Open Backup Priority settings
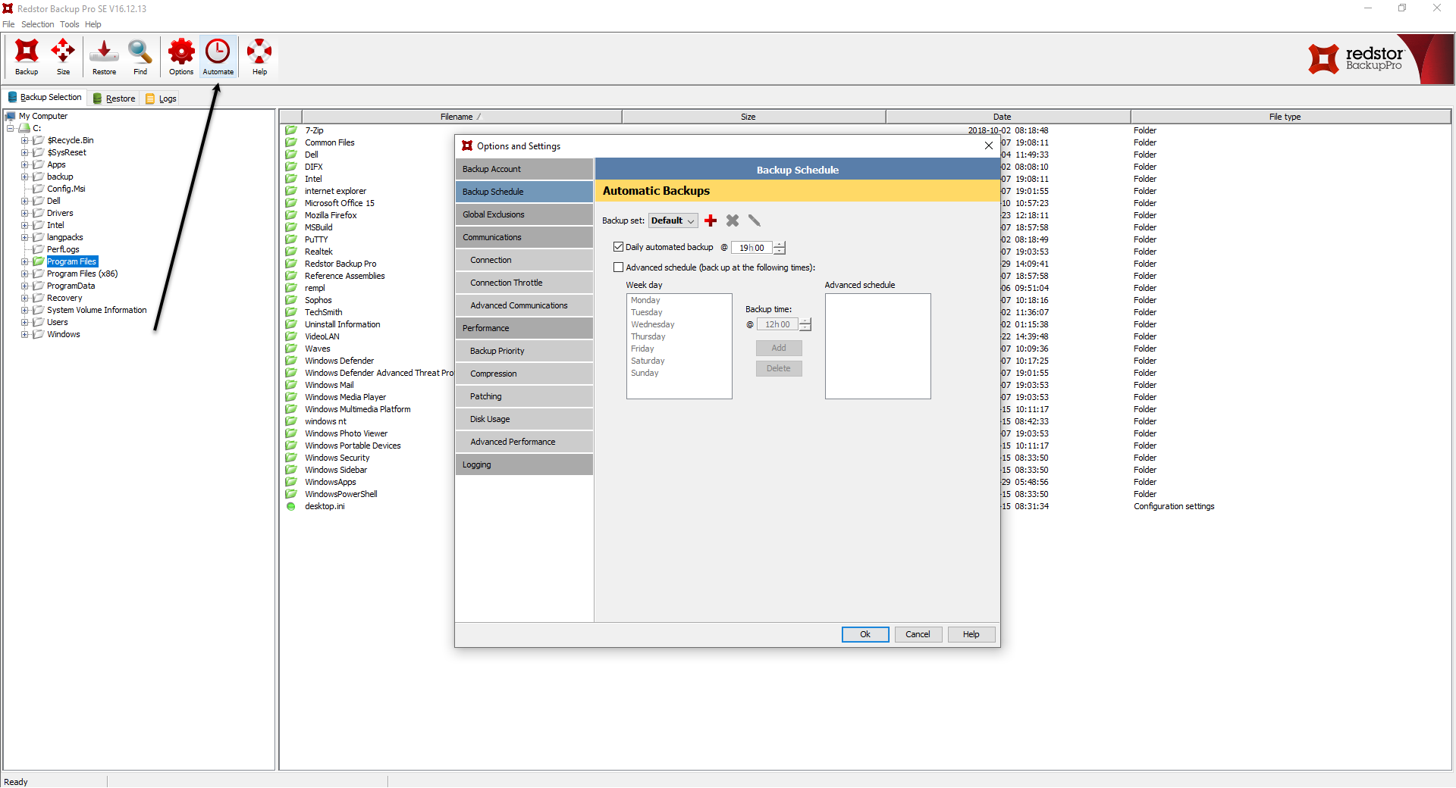Viewport: 1456px width, 788px height. click(524, 351)
